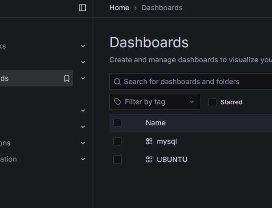Toggle the sidebar dock panel icon
The height and width of the screenshot is (208, 272).
(x=82, y=8)
